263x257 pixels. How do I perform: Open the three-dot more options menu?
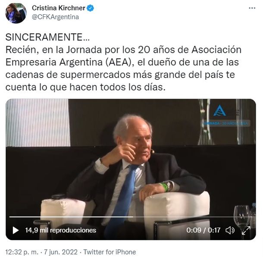click(252, 8)
